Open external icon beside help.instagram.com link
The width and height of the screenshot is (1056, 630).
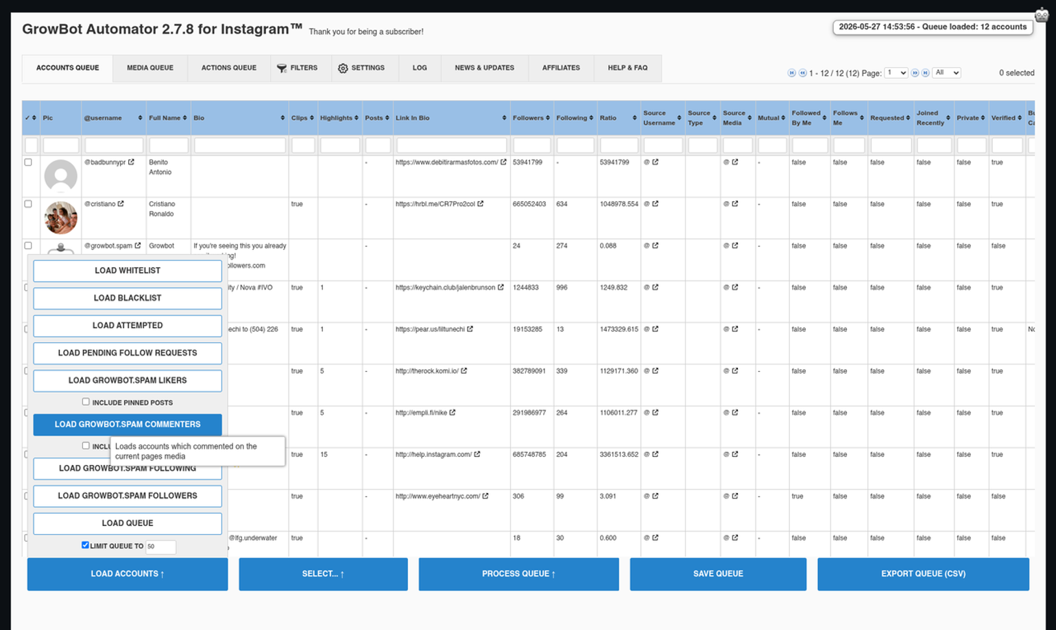[477, 455]
